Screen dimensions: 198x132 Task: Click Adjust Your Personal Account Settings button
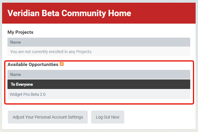click(48, 117)
